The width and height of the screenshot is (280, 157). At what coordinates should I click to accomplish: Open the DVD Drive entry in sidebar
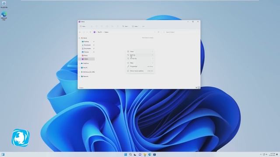87,72
